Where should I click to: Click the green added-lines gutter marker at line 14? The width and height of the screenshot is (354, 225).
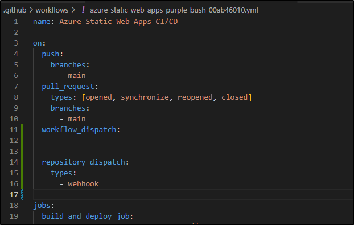22,162
